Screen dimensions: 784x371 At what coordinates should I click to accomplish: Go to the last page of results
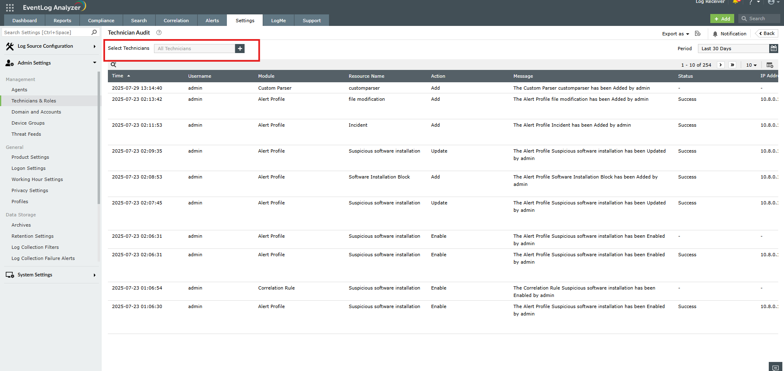pyautogui.click(x=732, y=65)
